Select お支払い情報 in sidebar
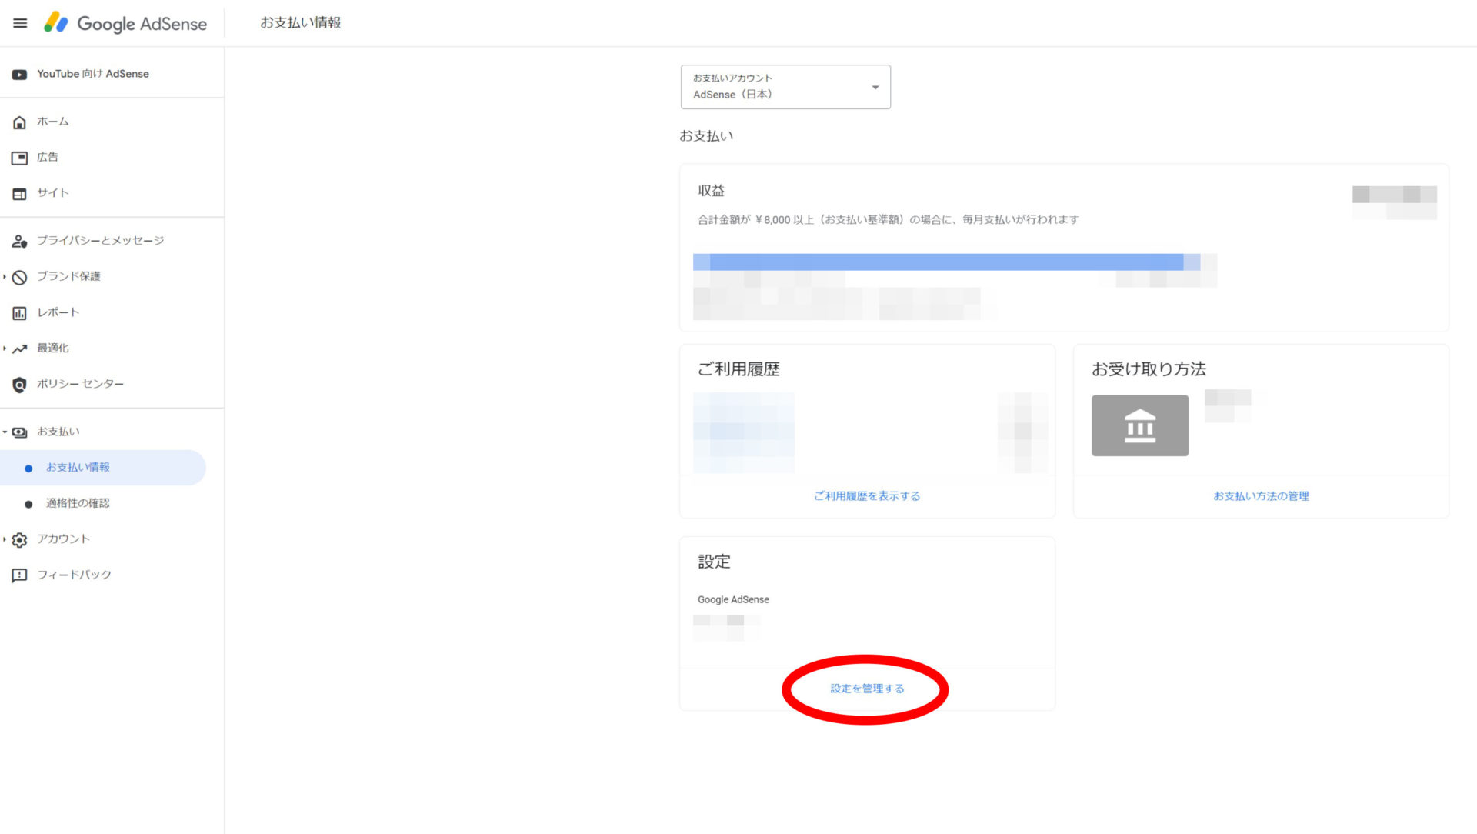The height and width of the screenshot is (834, 1477). pos(78,468)
